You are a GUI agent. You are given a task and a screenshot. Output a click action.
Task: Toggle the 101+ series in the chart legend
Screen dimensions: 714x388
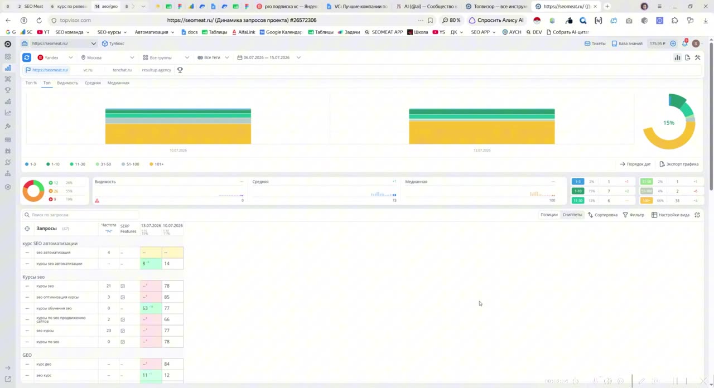[156, 164]
